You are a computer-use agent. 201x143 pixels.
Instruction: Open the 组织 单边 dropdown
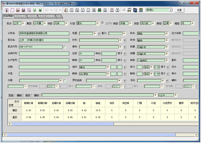[108, 67]
